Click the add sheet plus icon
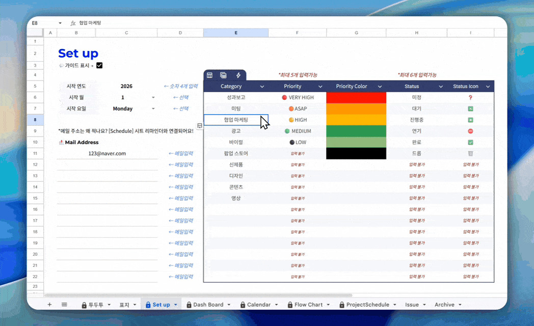534x326 pixels. click(49, 305)
